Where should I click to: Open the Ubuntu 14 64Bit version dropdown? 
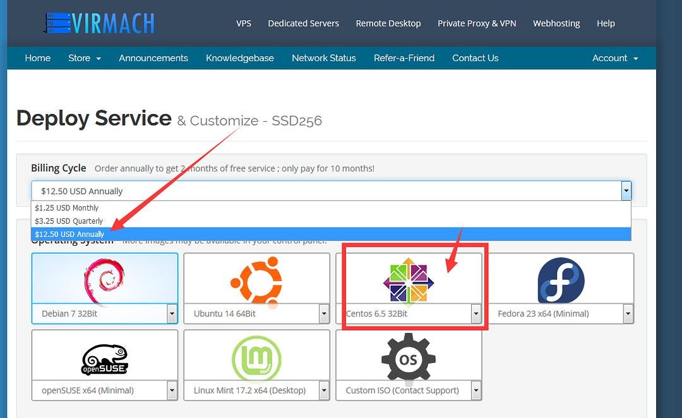click(324, 313)
